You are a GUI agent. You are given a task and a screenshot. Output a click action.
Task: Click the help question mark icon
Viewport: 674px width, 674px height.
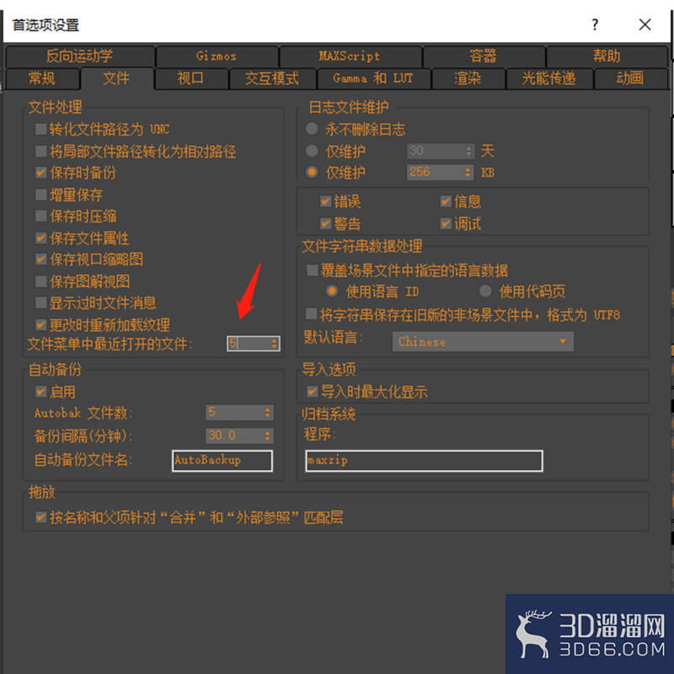pos(595,24)
